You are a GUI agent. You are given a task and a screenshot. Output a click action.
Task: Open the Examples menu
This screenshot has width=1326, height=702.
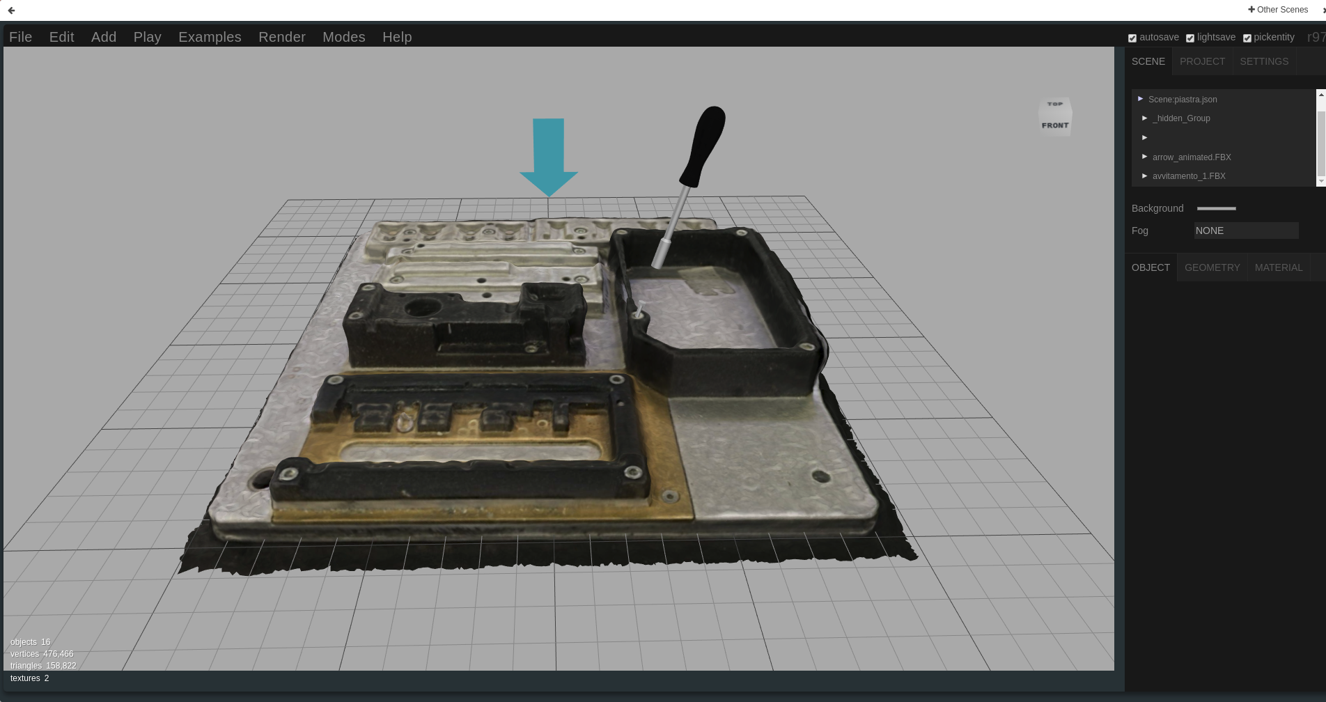pyautogui.click(x=210, y=37)
